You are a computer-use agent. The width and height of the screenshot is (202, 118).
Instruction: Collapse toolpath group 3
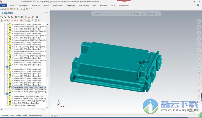click(5, 67)
